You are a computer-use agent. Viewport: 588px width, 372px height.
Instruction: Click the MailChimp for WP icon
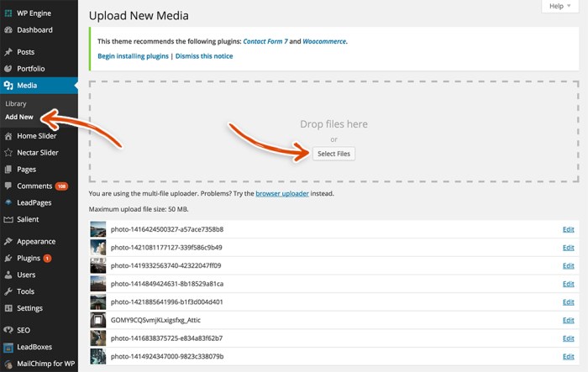8,364
